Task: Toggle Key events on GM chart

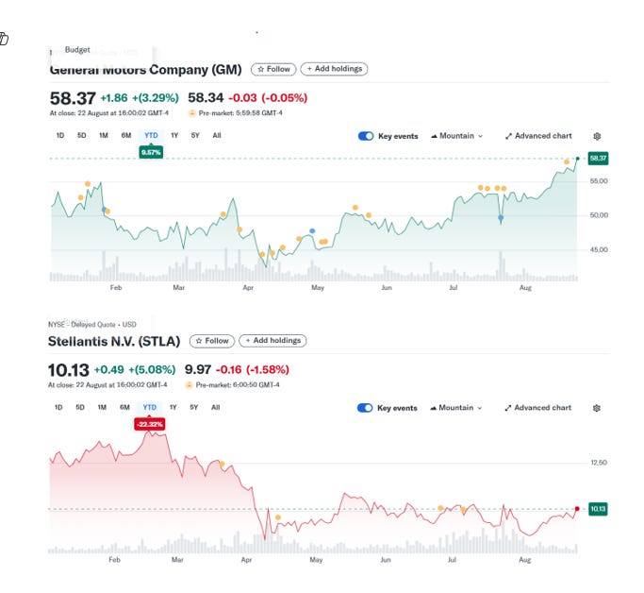Action: pyautogui.click(x=366, y=136)
